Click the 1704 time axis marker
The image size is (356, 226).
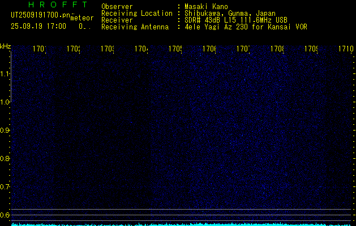(141, 49)
